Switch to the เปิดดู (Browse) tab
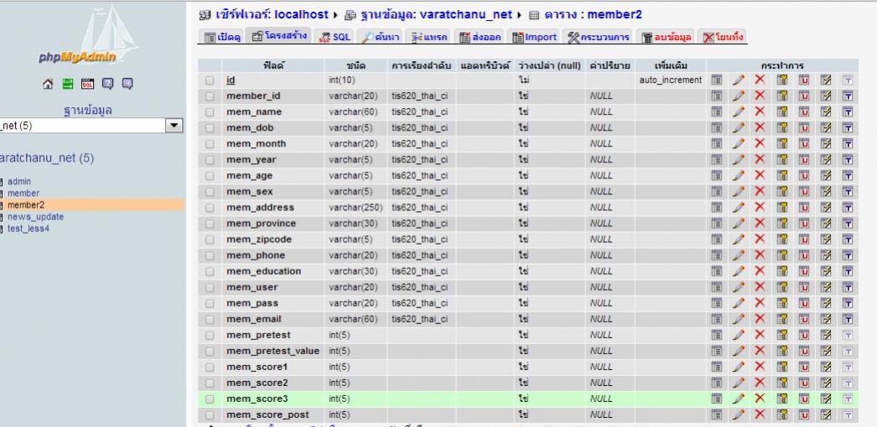Viewport: 877px width, 427px height. [221, 38]
